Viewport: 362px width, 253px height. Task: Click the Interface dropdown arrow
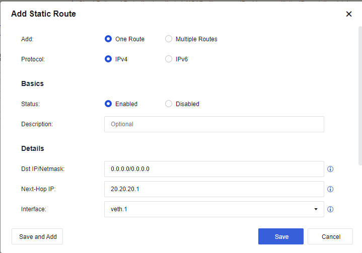316,209
